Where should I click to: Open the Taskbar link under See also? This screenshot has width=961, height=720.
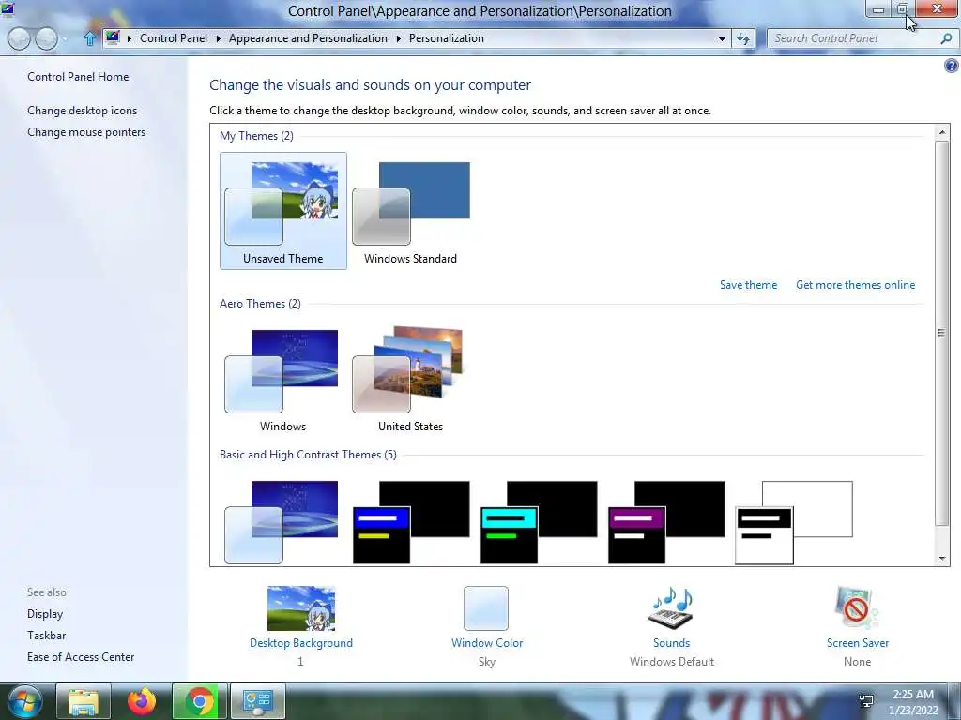46,635
